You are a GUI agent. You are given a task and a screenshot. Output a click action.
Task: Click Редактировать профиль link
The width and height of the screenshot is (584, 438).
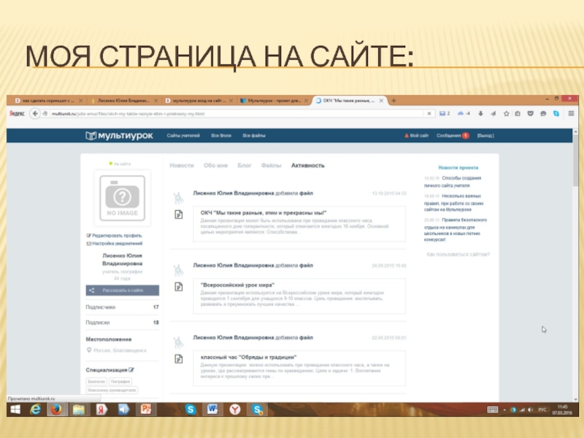tap(115, 236)
